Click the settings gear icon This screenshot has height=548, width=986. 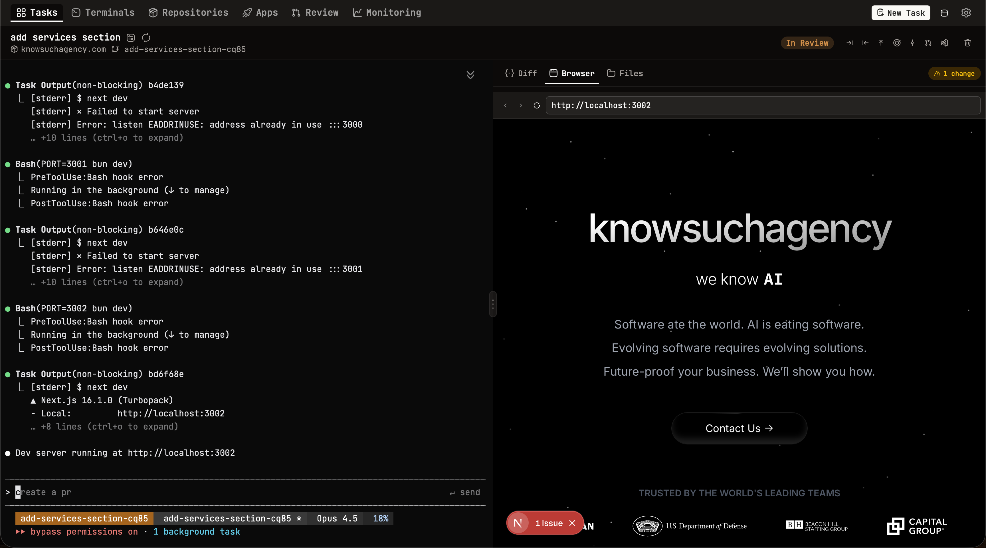(x=966, y=13)
